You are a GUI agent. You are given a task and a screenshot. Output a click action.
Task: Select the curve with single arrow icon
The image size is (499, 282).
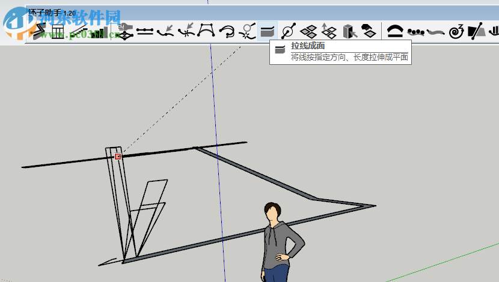pos(165,31)
